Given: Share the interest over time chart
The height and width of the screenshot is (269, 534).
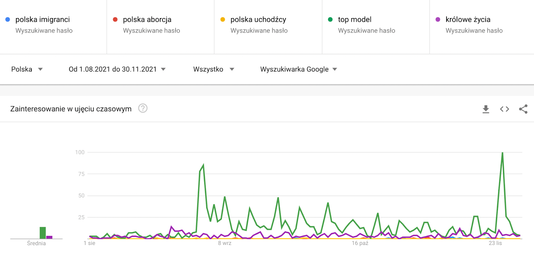Looking at the screenshot, I should [523, 109].
